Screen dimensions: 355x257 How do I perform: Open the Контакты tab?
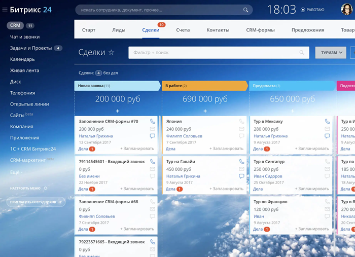(x=218, y=30)
